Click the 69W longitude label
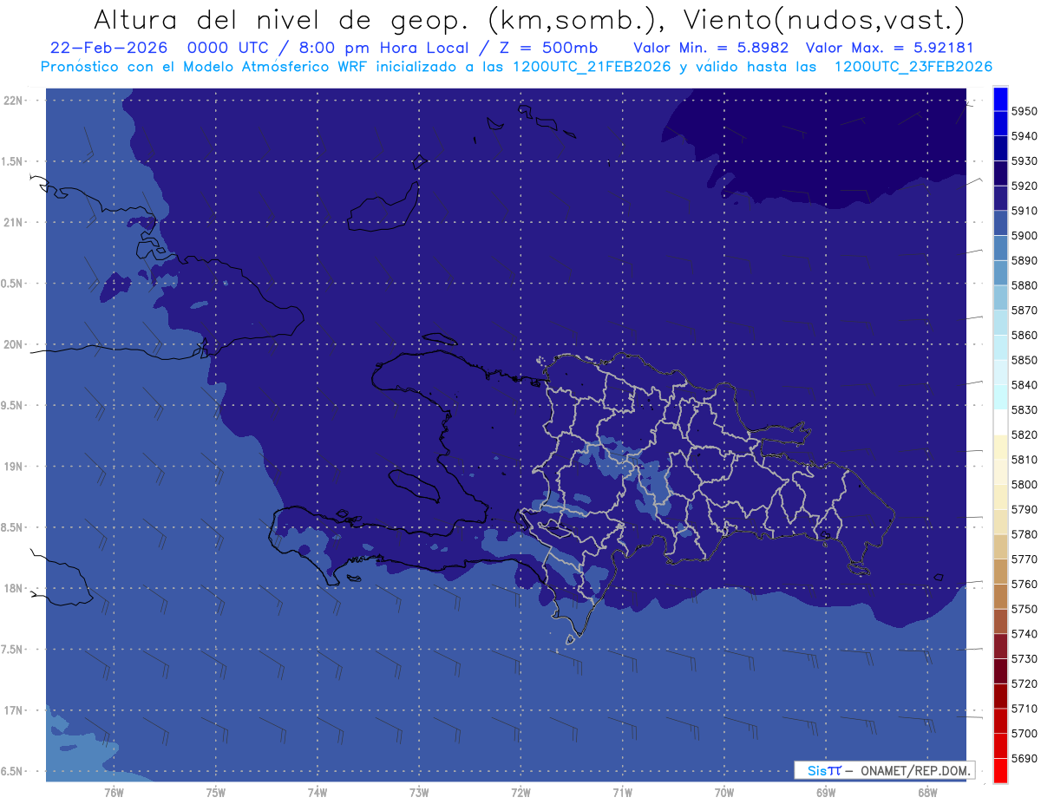1041x804 pixels. pos(826,793)
